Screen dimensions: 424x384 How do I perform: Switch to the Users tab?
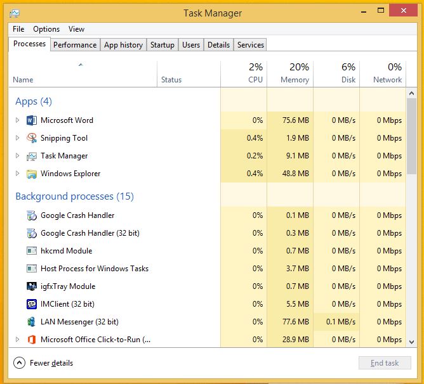click(191, 45)
